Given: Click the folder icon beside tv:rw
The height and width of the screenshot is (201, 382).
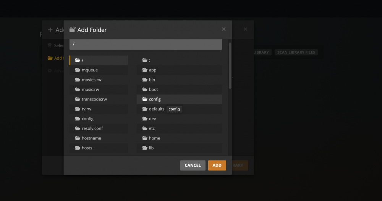Looking at the screenshot, I should tap(78, 109).
